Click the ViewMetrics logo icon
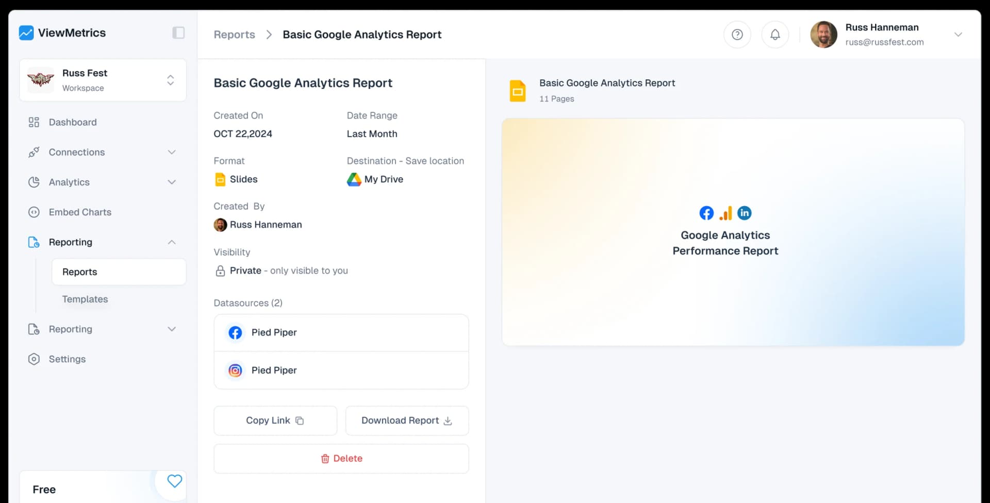Image resolution: width=990 pixels, height=503 pixels. click(x=26, y=32)
